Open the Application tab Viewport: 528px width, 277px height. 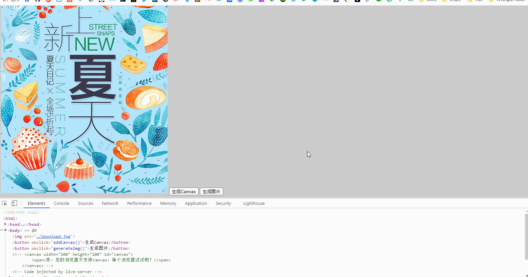point(196,203)
